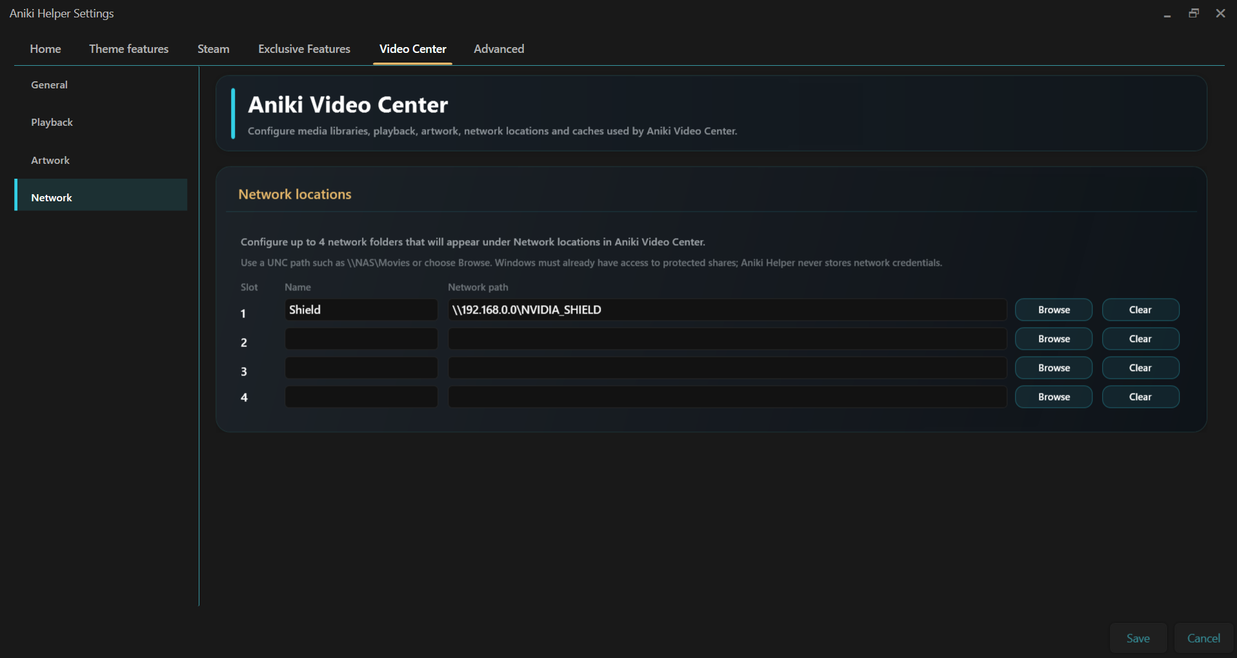Image resolution: width=1237 pixels, height=658 pixels.
Task: Click the Network locations heading
Action: (295, 194)
